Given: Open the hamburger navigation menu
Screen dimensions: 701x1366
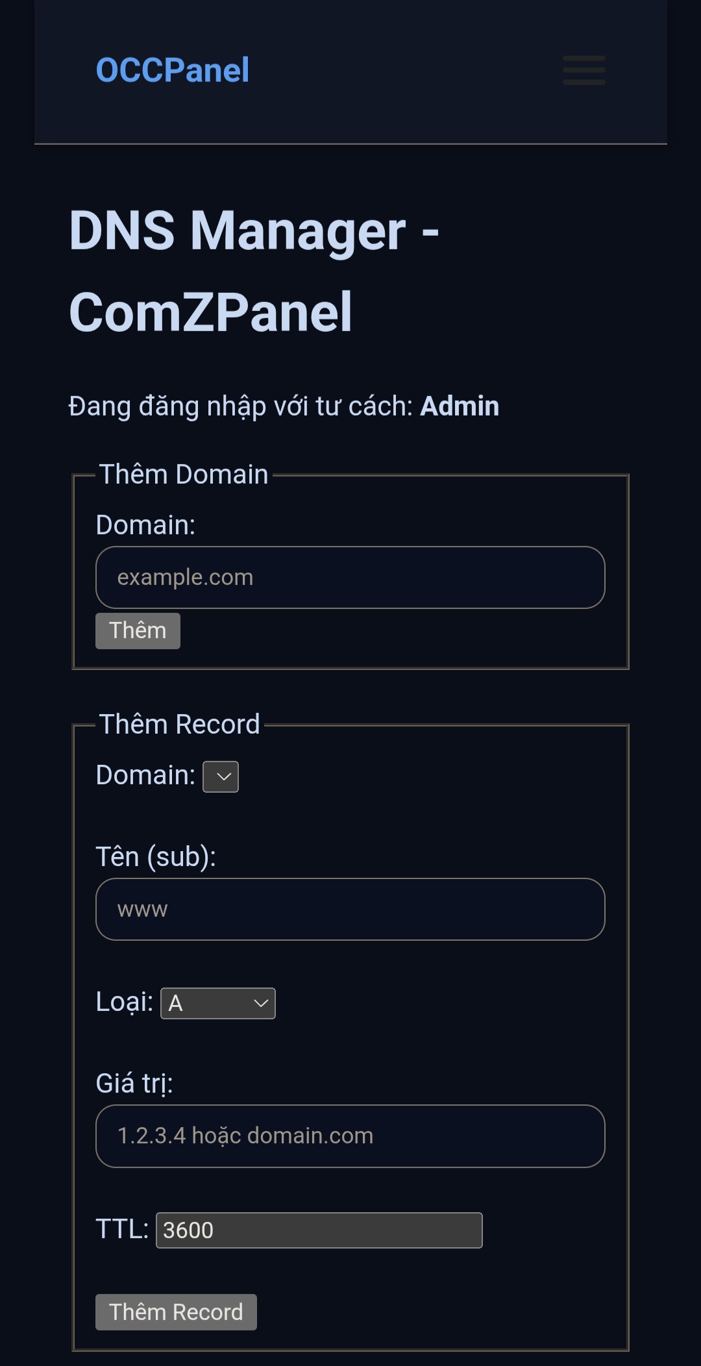Looking at the screenshot, I should tap(584, 70).
